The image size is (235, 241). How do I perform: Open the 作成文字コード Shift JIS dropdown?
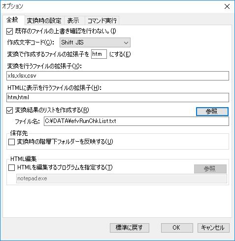pos(95,42)
